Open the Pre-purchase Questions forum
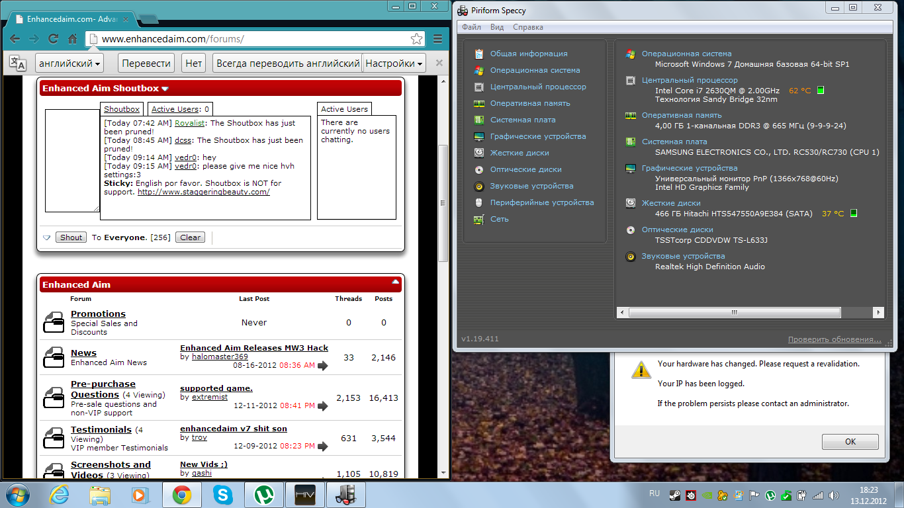The height and width of the screenshot is (508, 904). point(103,389)
